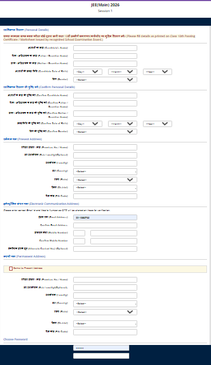Click Premises No. / Name field under Present Address
Image resolution: width=211 pixels, height=365 pixels.
pos(105,148)
